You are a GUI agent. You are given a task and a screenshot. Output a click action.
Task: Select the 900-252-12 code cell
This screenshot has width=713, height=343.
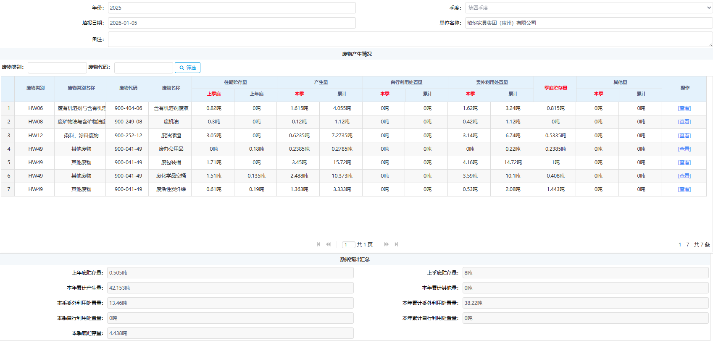(x=128, y=136)
